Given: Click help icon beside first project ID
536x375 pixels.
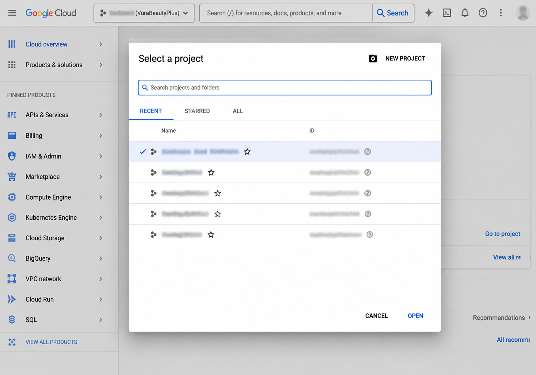Looking at the screenshot, I should [x=367, y=152].
